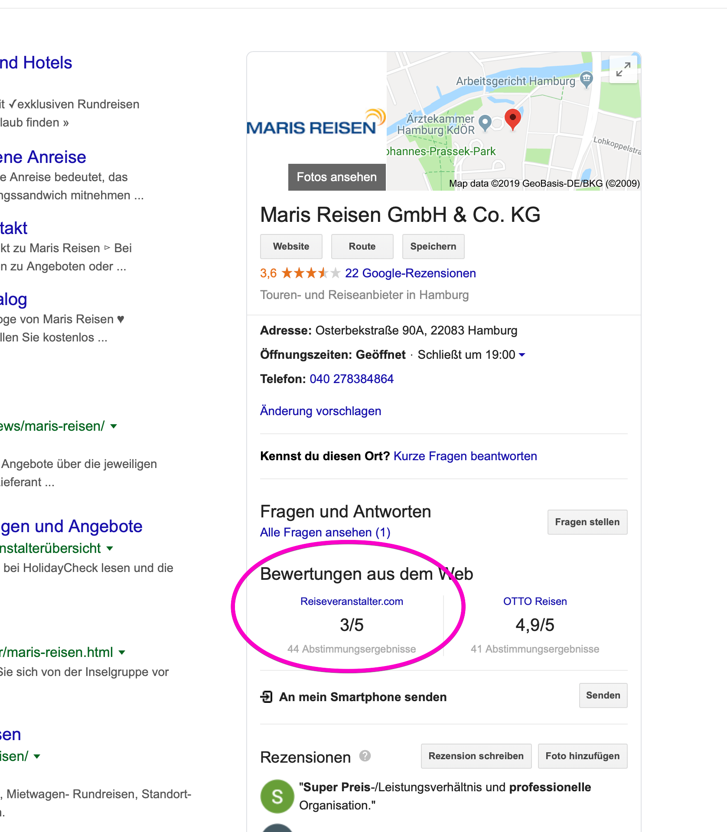Open dropdown next to ews/maris-reisen/ URL
This screenshot has width=727, height=832.
click(x=114, y=426)
